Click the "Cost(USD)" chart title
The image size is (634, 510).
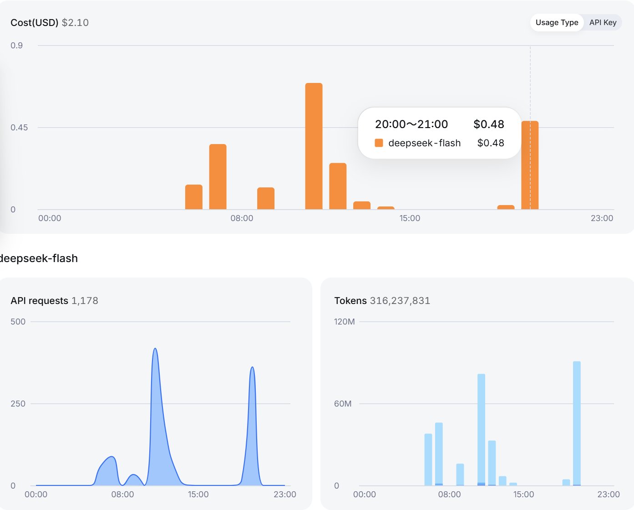(35, 23)
